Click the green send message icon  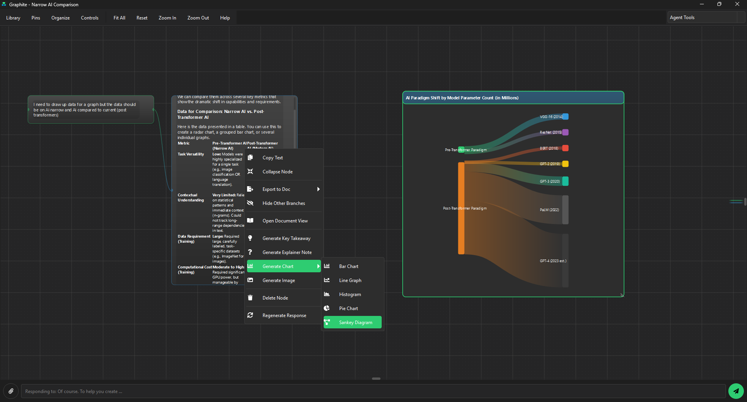pos(736,391)
